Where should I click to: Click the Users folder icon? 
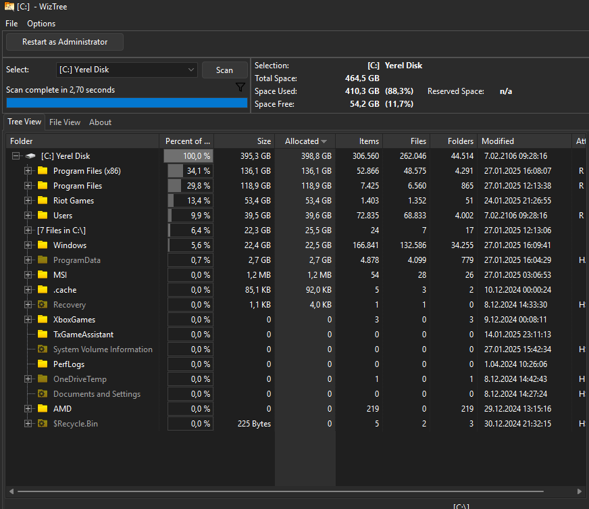[x=43, y=216]
